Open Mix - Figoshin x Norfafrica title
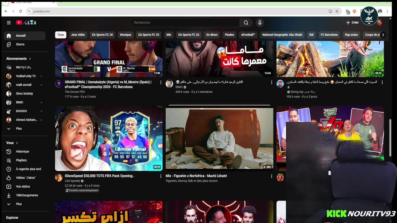This screenshot has height=223, width=397. [196, 176]
